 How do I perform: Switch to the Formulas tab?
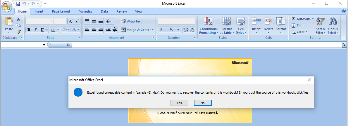pyautogui.click(x=85, y=11)
